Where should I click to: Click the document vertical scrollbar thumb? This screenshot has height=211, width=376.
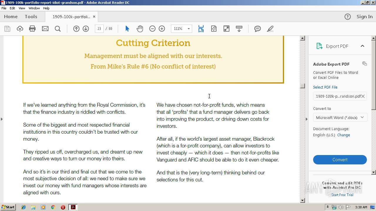[302, 86]
